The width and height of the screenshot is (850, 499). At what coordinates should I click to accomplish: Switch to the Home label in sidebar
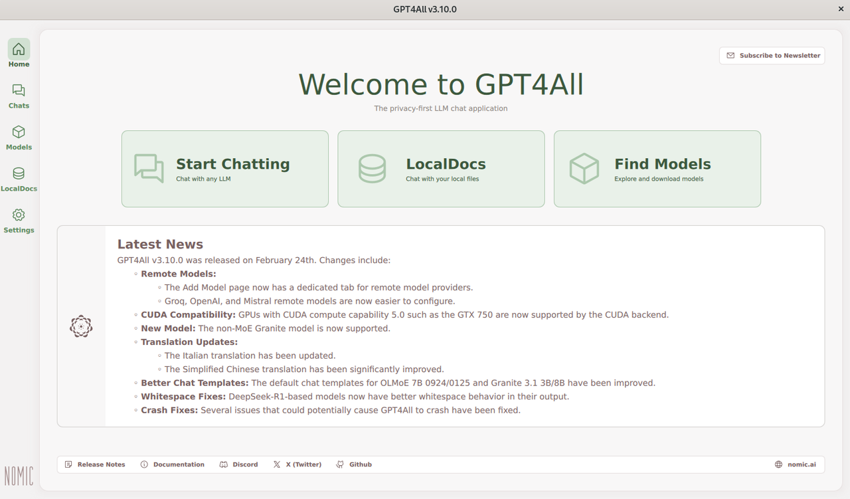[x=19, y=64]
